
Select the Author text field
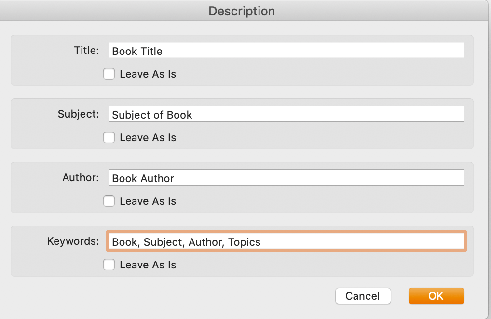click(286, 178)
